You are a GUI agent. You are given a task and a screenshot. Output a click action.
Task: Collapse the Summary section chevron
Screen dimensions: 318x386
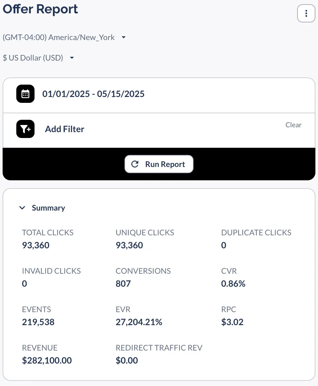tap(22, 208)
